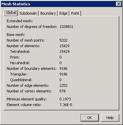
Task: Click the minimum element quality value 0.1973
Action: click(65, 99)
